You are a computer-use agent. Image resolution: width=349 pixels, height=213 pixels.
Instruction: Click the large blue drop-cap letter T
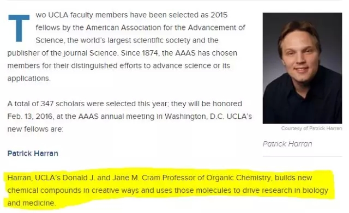(x=19, y=28)
